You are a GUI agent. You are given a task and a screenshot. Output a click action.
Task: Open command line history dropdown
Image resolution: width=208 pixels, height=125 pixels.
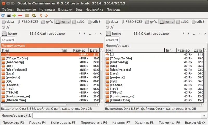(204, 116)
